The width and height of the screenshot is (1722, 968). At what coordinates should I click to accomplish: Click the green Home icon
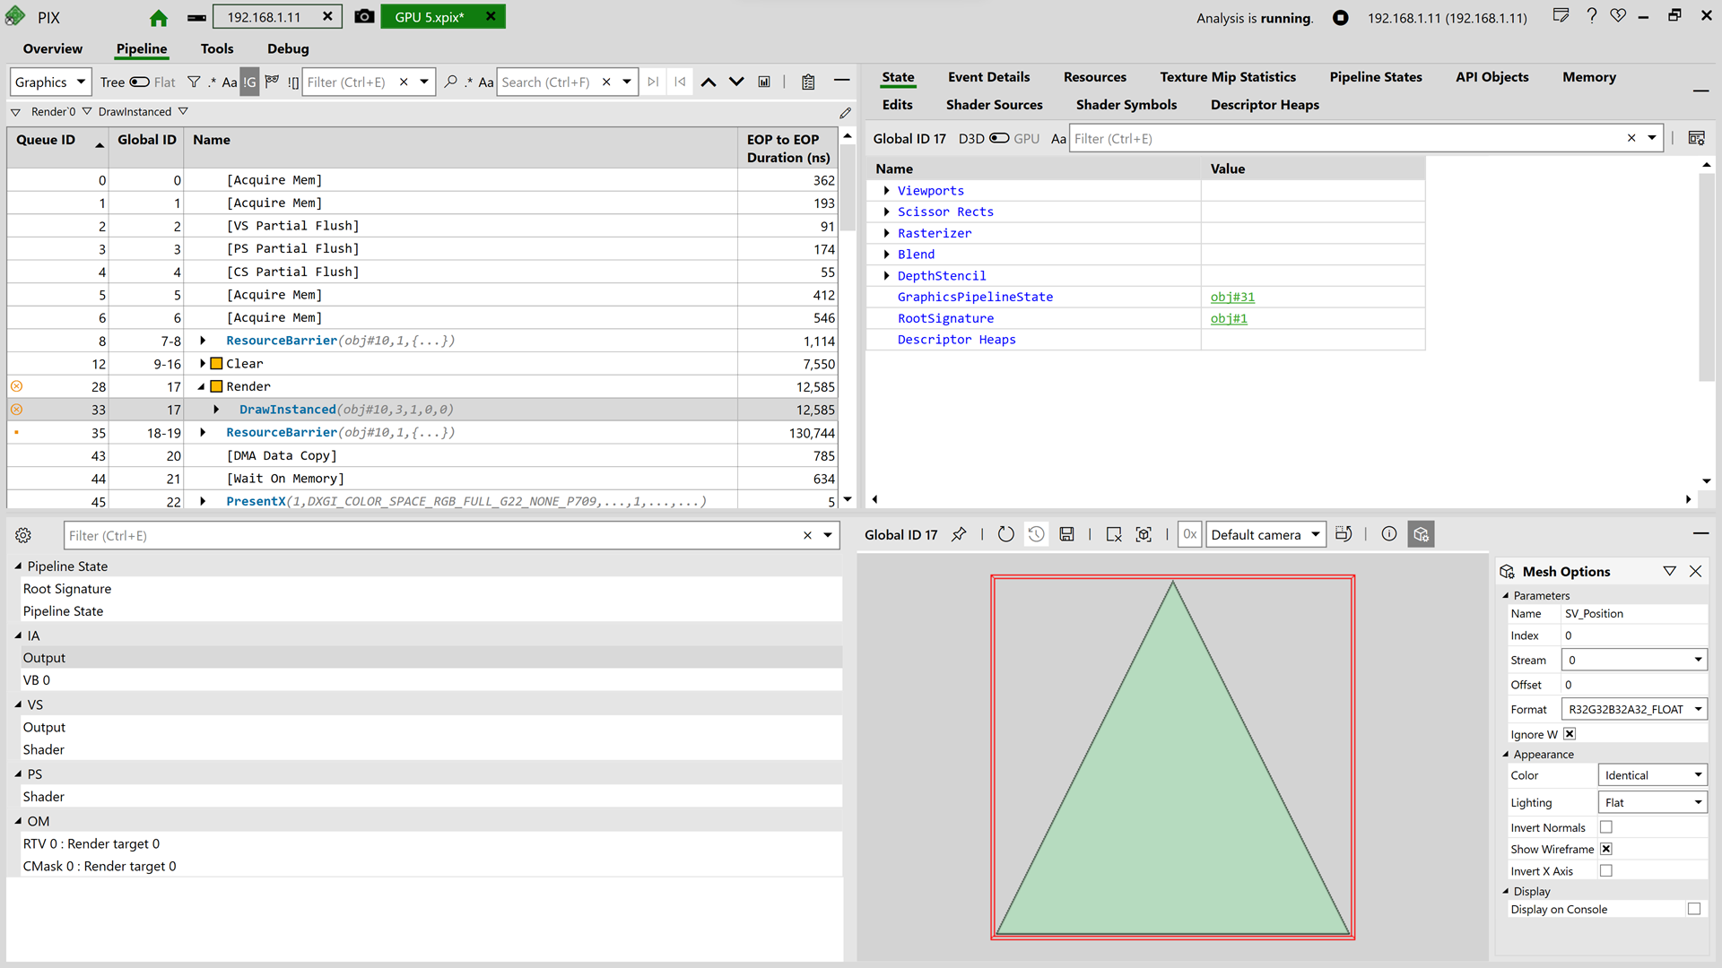click(159, 17)
